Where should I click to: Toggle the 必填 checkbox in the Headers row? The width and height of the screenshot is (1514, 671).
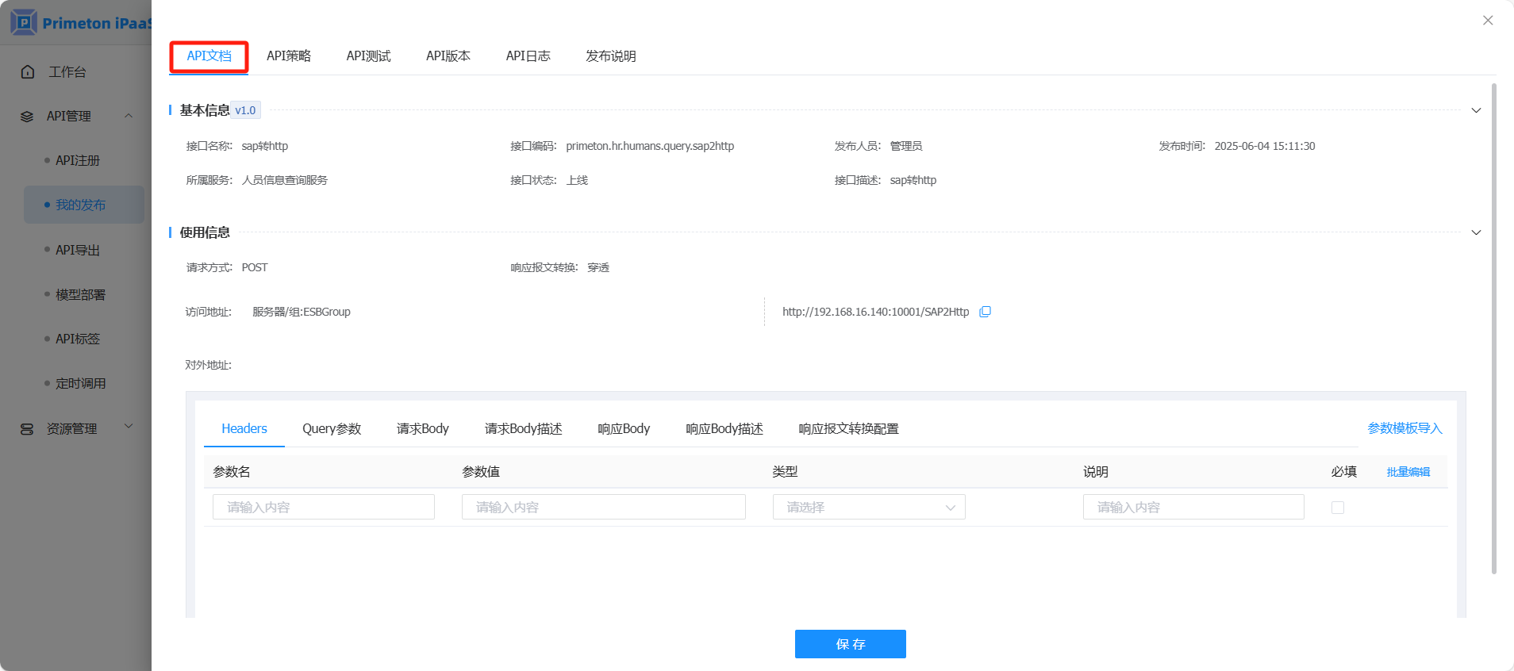coord(1338,508)
